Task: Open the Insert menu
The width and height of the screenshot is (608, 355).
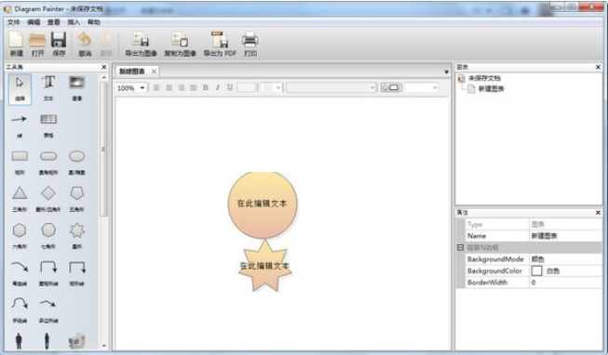Action: pos(74,22)
